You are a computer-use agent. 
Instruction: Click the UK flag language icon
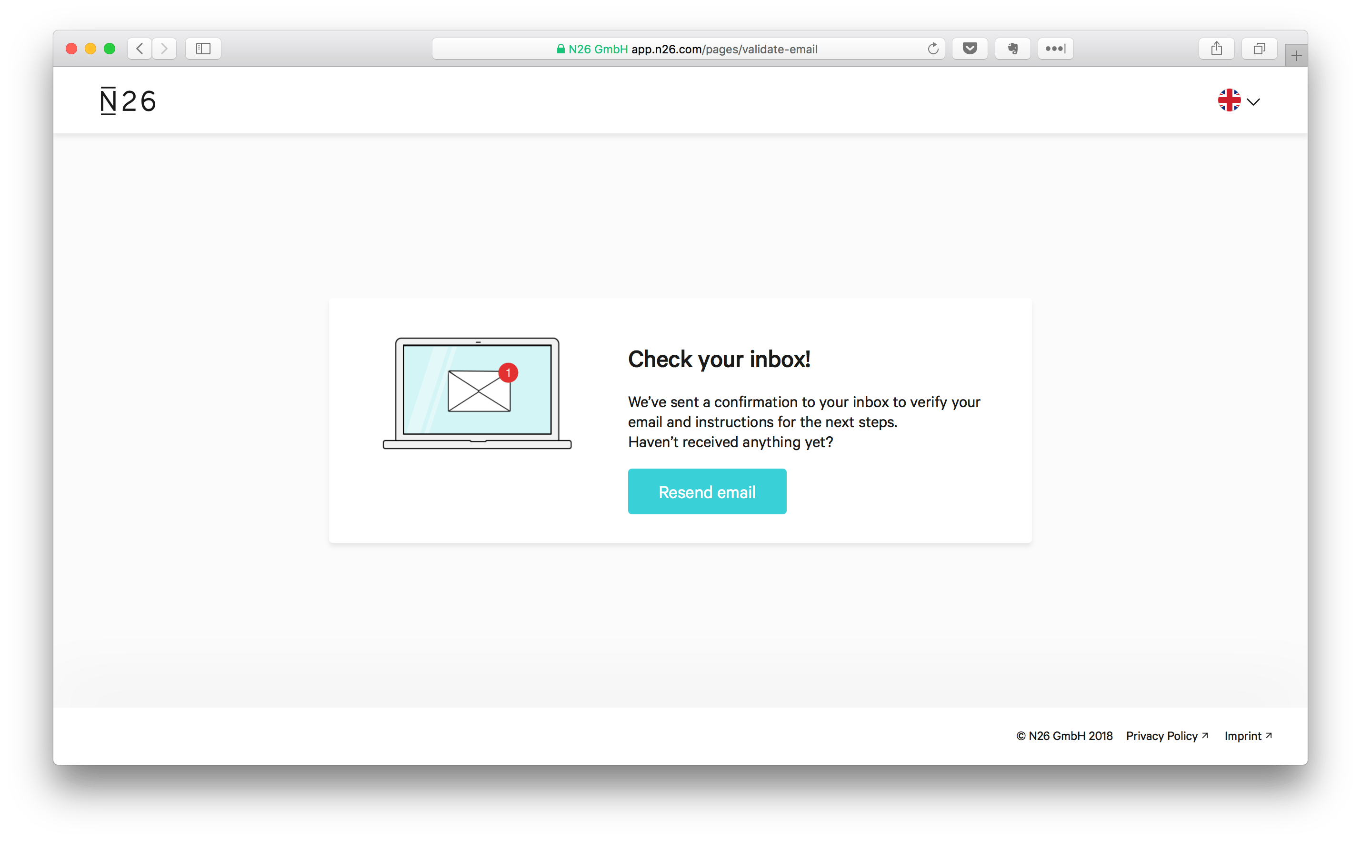(x=1229, y=100)
